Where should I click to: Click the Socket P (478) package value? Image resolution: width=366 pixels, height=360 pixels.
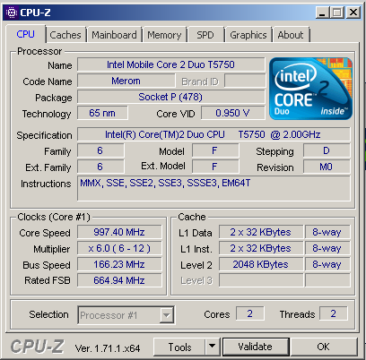pyautogui.click(x=171, y=97)
